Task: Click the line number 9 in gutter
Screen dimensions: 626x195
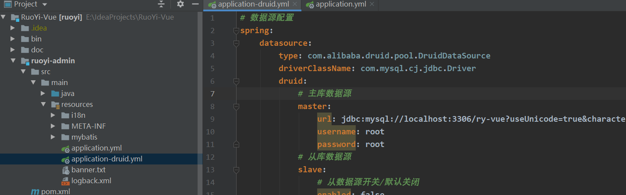Action: pyautogui.click(x=212, y=119)
